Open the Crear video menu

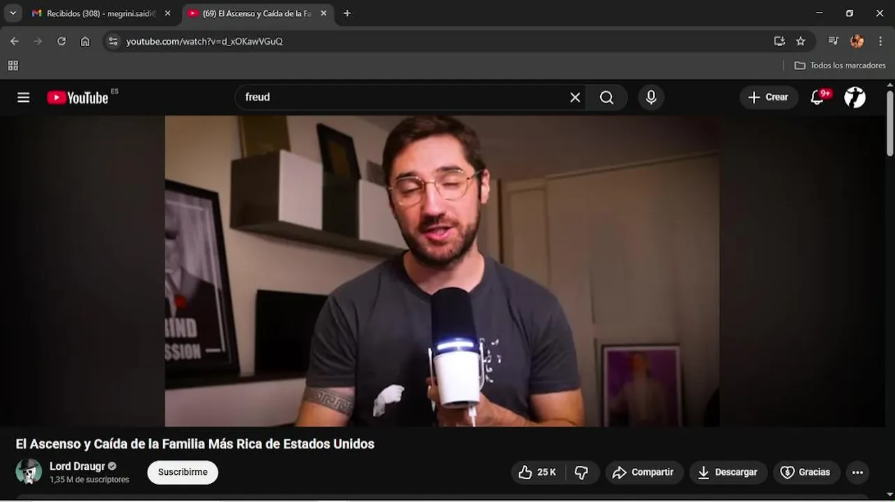tap(769, 98)
